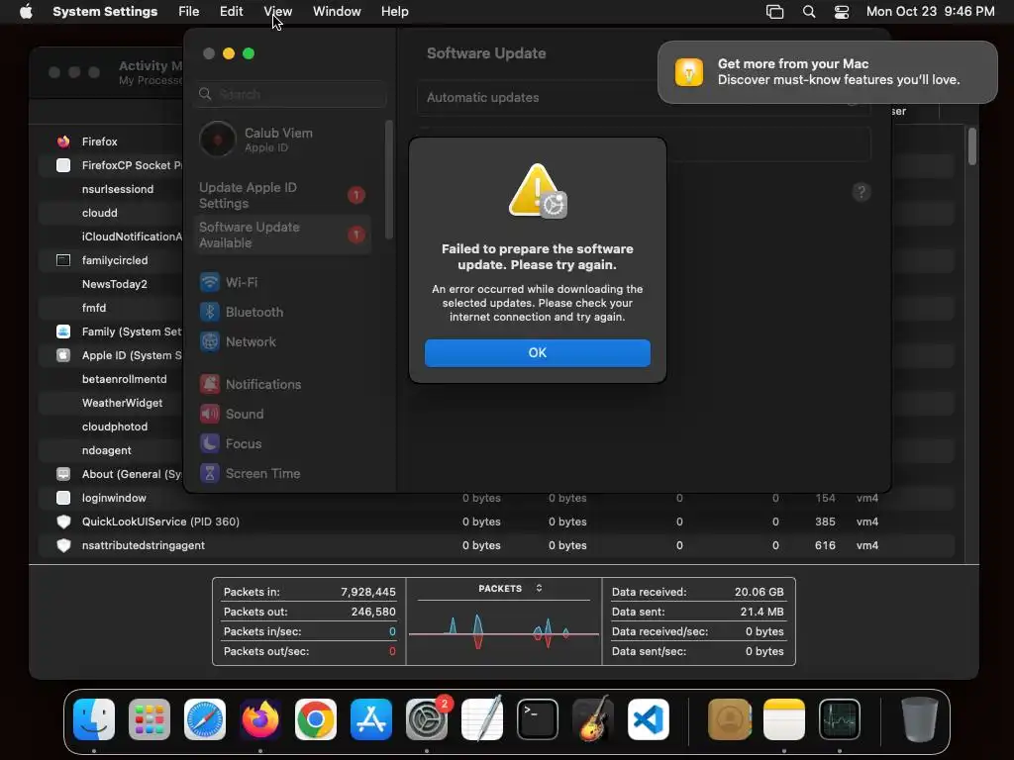1014x760 pixels.
Task: Select Software Update Available item
Action: pyautogui.click(x=282, y=235)
